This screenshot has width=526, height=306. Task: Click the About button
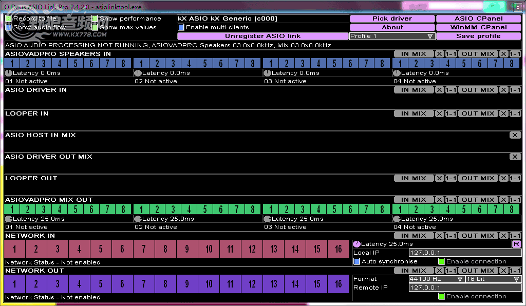pyautogui.click(x=392, y=28)
